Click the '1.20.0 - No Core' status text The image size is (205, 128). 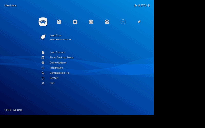click(13, 110)
